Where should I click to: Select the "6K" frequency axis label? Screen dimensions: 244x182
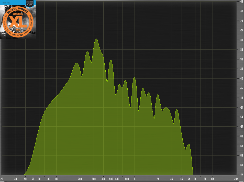click(195, 179)
